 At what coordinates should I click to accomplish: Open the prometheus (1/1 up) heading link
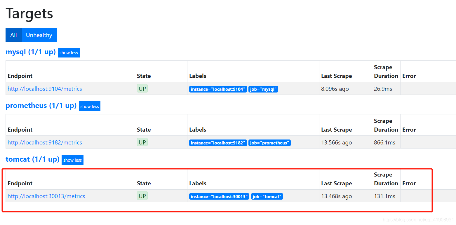coord(41,106)
